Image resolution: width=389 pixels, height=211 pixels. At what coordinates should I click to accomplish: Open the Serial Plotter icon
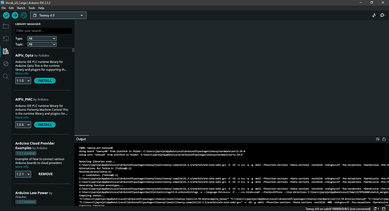374,16
